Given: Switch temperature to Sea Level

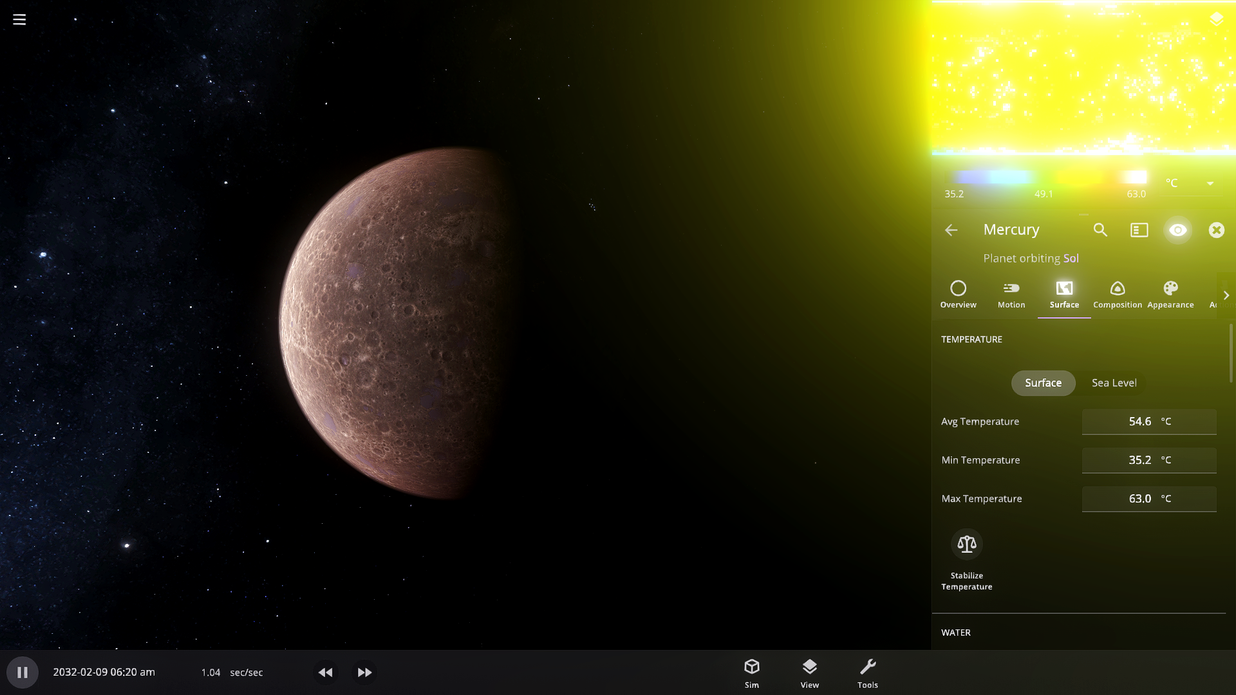Looking at the screenshot, I should coord(1114,383).
